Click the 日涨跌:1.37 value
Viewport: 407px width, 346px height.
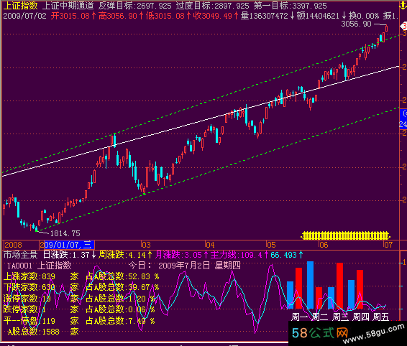tap(66, 255)
